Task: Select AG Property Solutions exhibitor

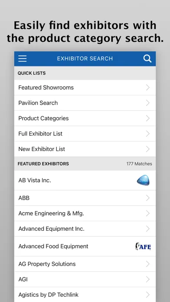Action: tap(85, 264)
